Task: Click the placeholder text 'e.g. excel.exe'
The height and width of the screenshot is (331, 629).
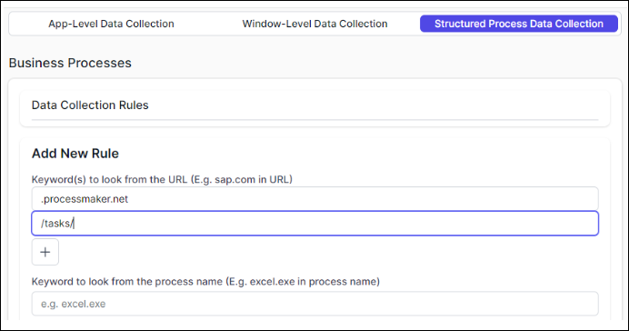Action: coord(73,304)
